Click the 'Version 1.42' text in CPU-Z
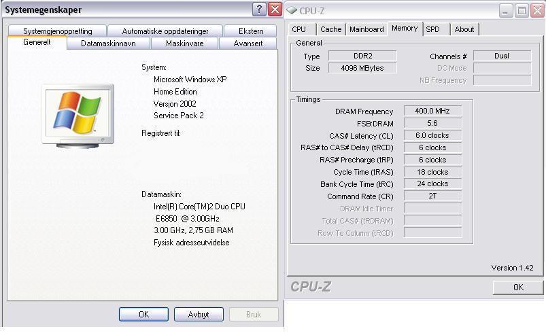 point(512,268)
